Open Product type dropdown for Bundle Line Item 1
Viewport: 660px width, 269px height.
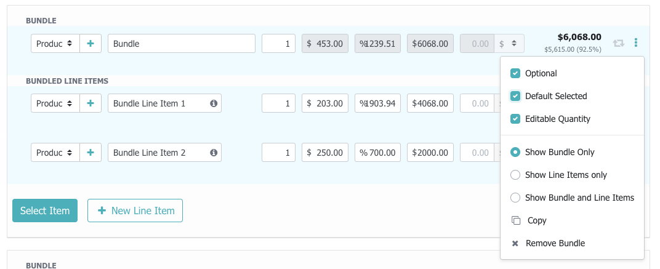pyautogui.click(x=55, y=103)
